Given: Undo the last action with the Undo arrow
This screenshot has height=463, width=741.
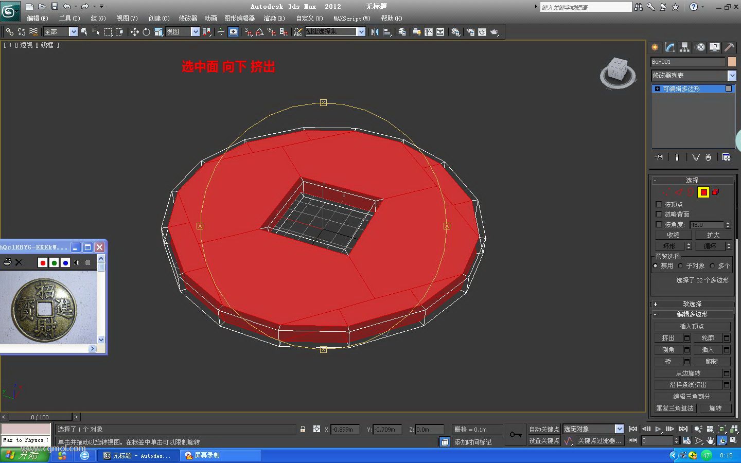Looking at the screenshot, I should (x=67, y=6).
